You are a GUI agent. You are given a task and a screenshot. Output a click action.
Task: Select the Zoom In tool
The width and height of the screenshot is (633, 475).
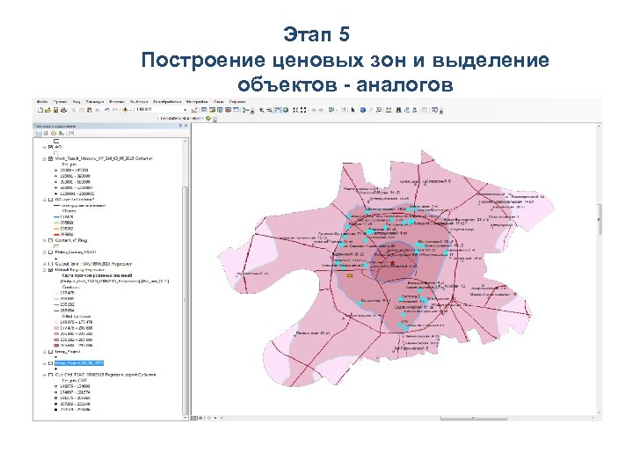click(261, 110)
